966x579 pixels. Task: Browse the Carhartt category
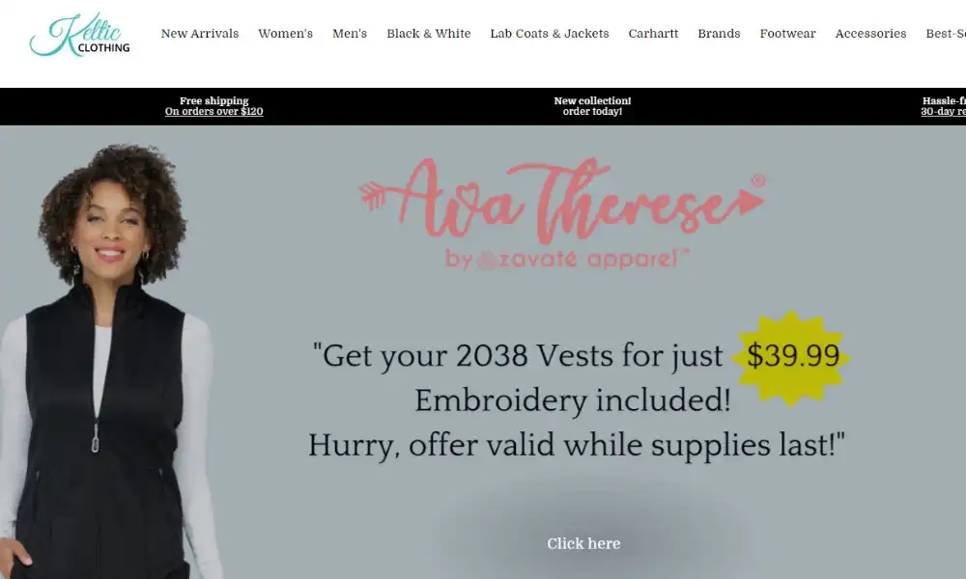coord(653,33)
